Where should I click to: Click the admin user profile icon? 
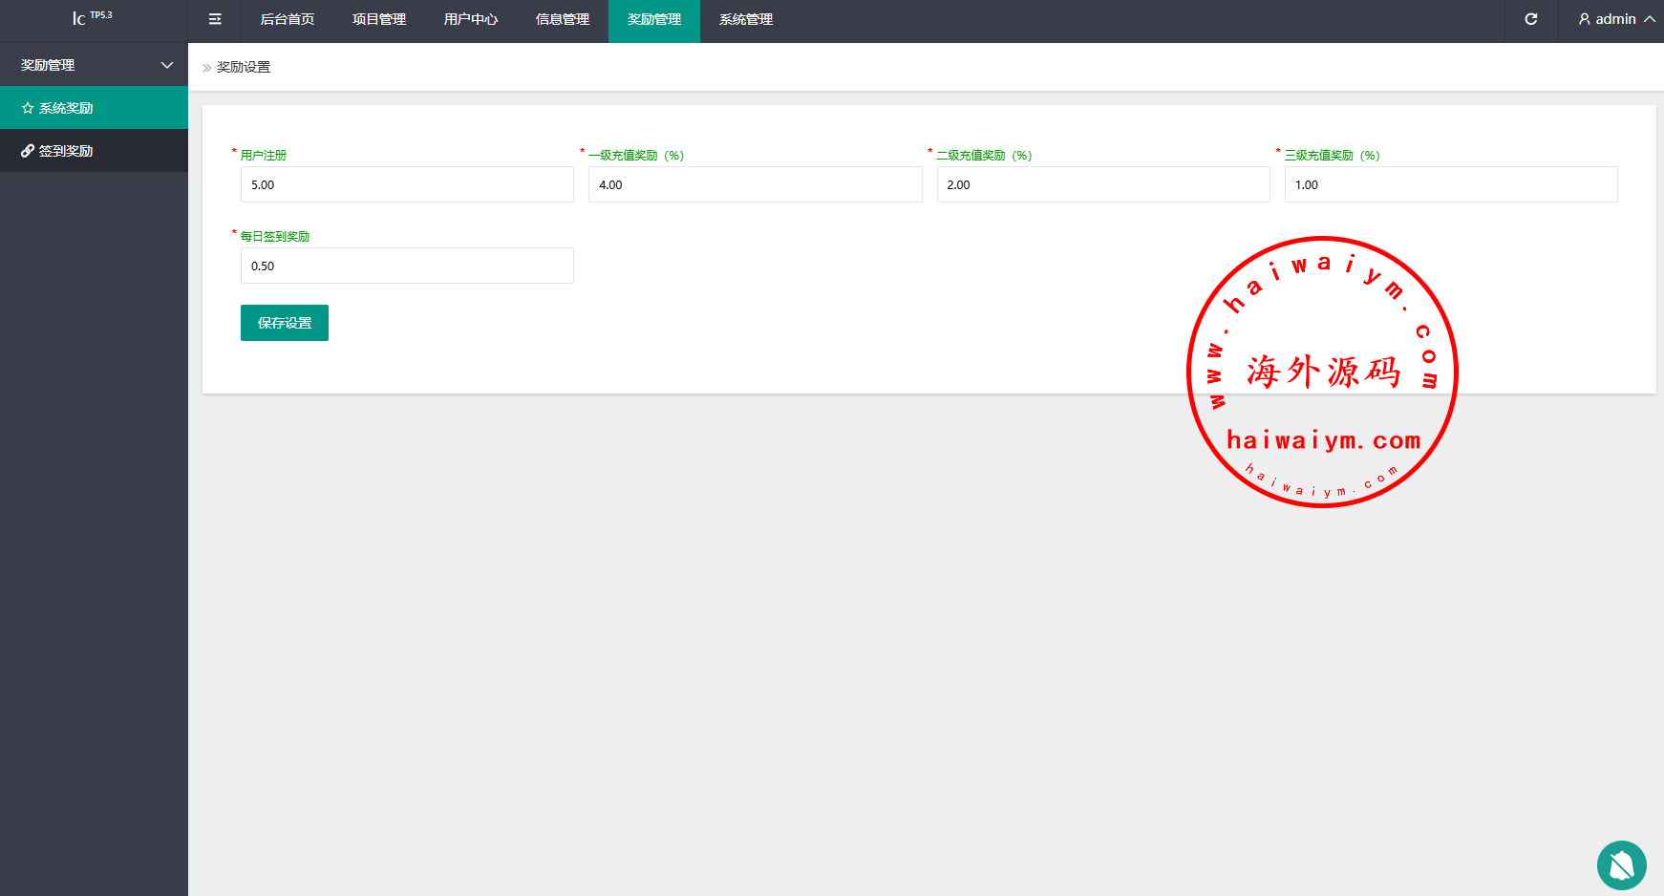coord(1584,19)
